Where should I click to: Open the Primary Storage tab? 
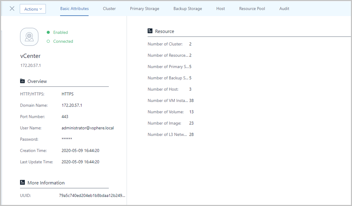[x=145, y=8]
